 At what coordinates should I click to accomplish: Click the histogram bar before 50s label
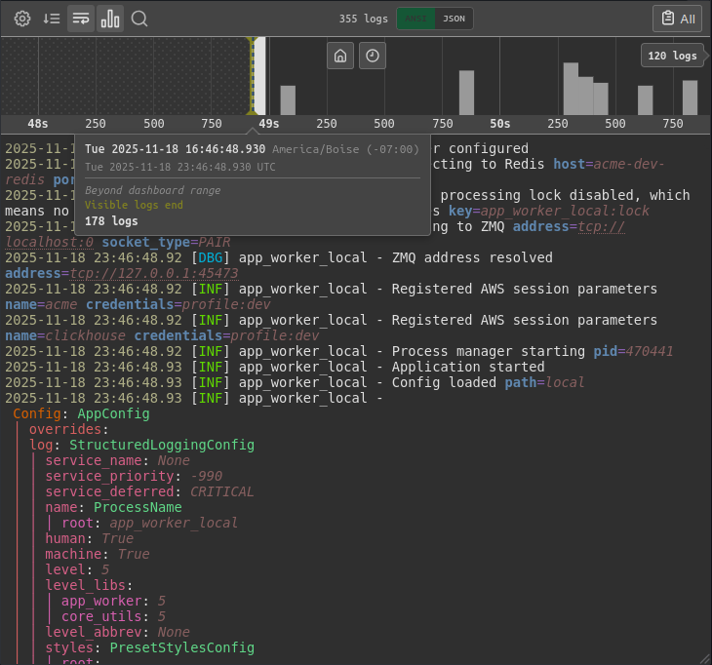[x=466, y=92]
